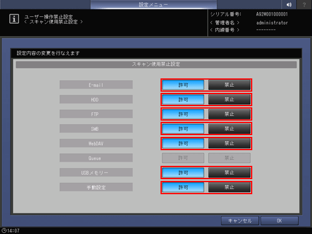Confirm settings with the OK button
This screenshot has width=312, height=234.
(x=279, y=221)
